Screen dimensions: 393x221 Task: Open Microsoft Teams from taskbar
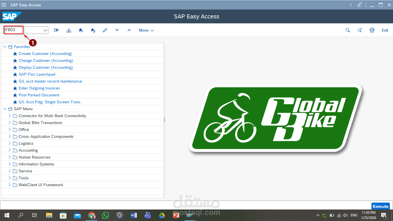148,215
